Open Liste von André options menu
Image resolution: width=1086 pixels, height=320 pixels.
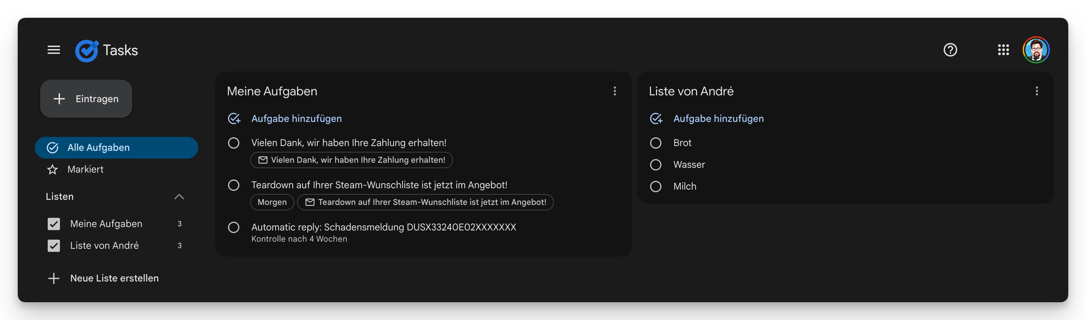[1037, 91]
